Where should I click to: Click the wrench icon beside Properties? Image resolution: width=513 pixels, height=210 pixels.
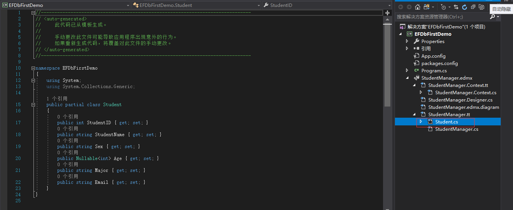coord(416,41)
